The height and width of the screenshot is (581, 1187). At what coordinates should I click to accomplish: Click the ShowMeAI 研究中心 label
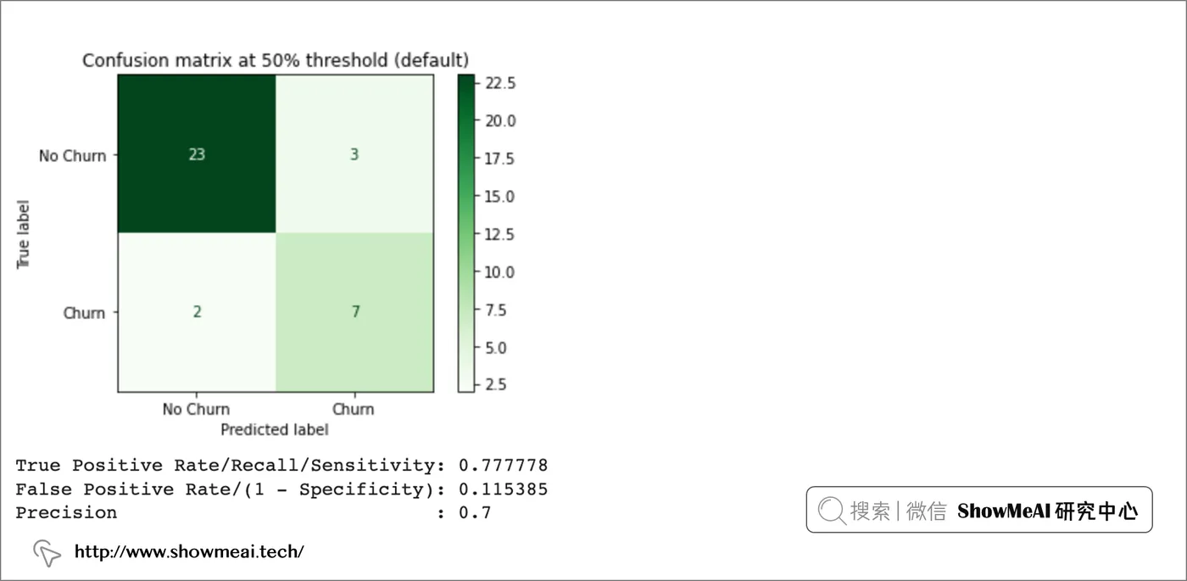click(1047, 511)
